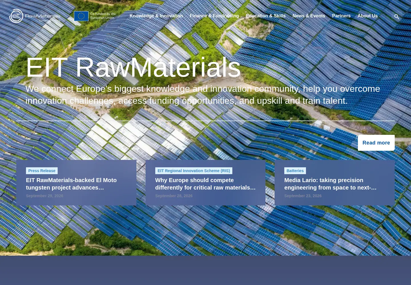Open the Education & Skills menu
411x285 pixels.
[266, 16]
